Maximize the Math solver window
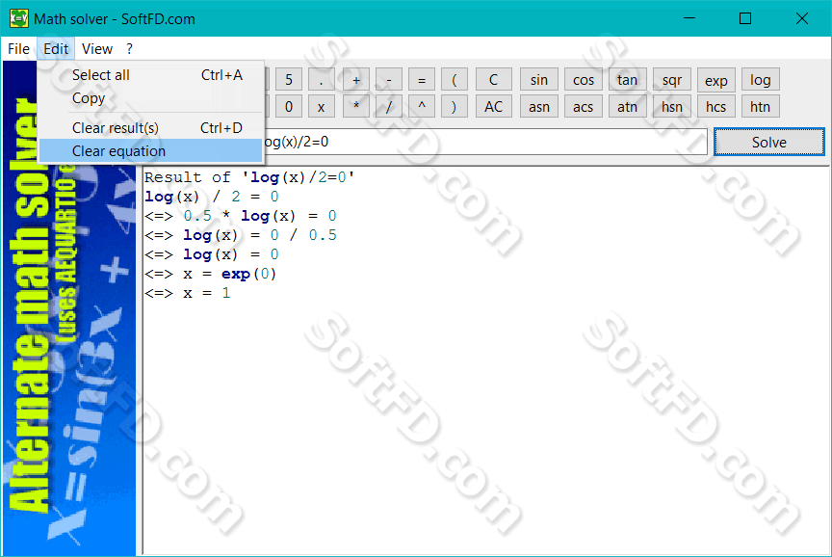This screenshot has width=832, height=557. (745, 18)
